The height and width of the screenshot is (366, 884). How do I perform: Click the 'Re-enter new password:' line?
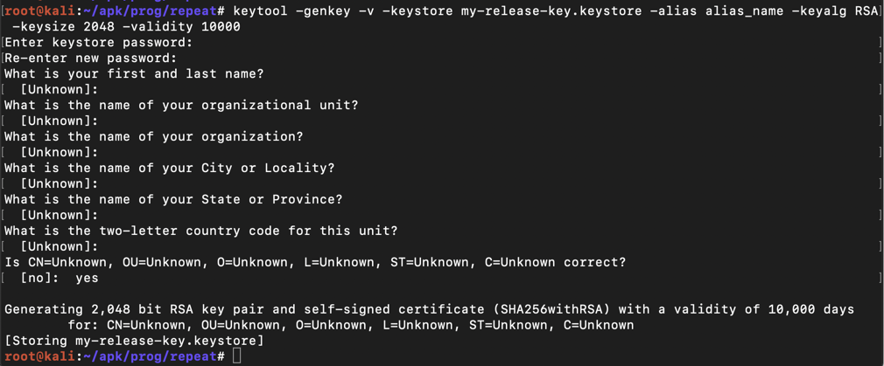point(90,58)
